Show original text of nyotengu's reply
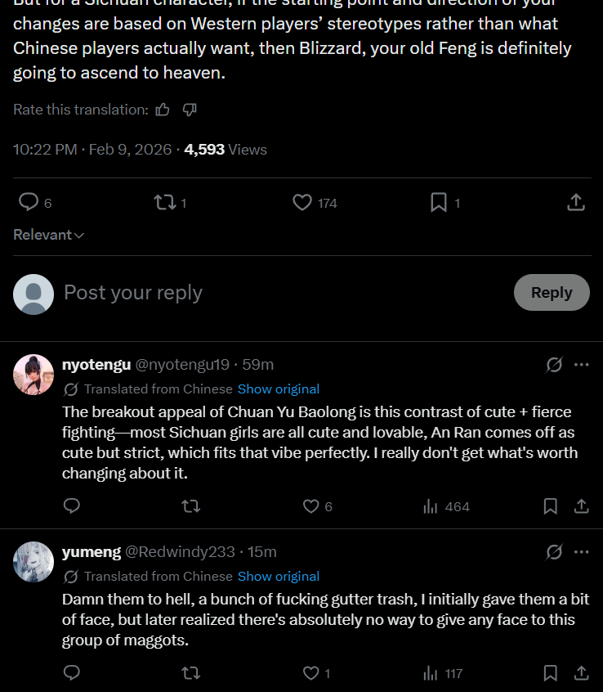 point(279,389)
